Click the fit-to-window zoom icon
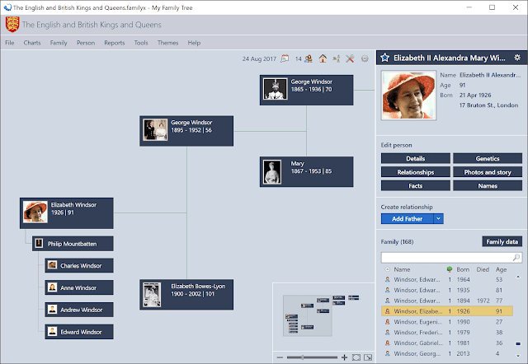This screenshot has height=364, width=528. (356, 357)
